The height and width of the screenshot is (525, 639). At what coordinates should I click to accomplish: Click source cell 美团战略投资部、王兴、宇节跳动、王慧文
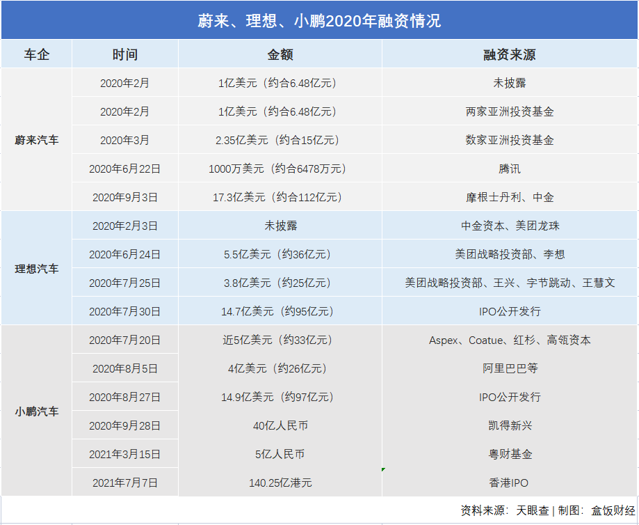510,283
